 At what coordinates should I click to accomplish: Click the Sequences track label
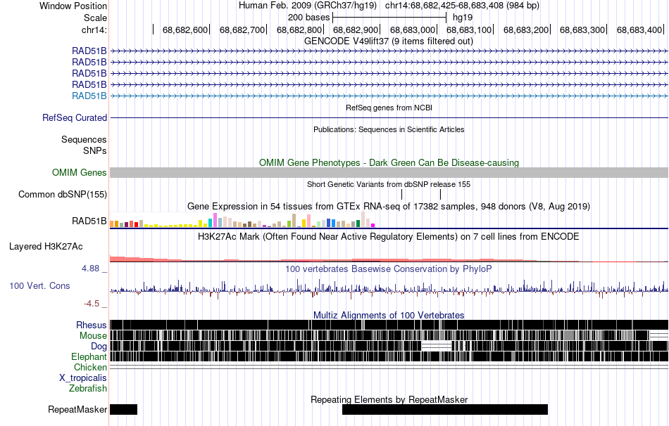(x=84, y=139)
